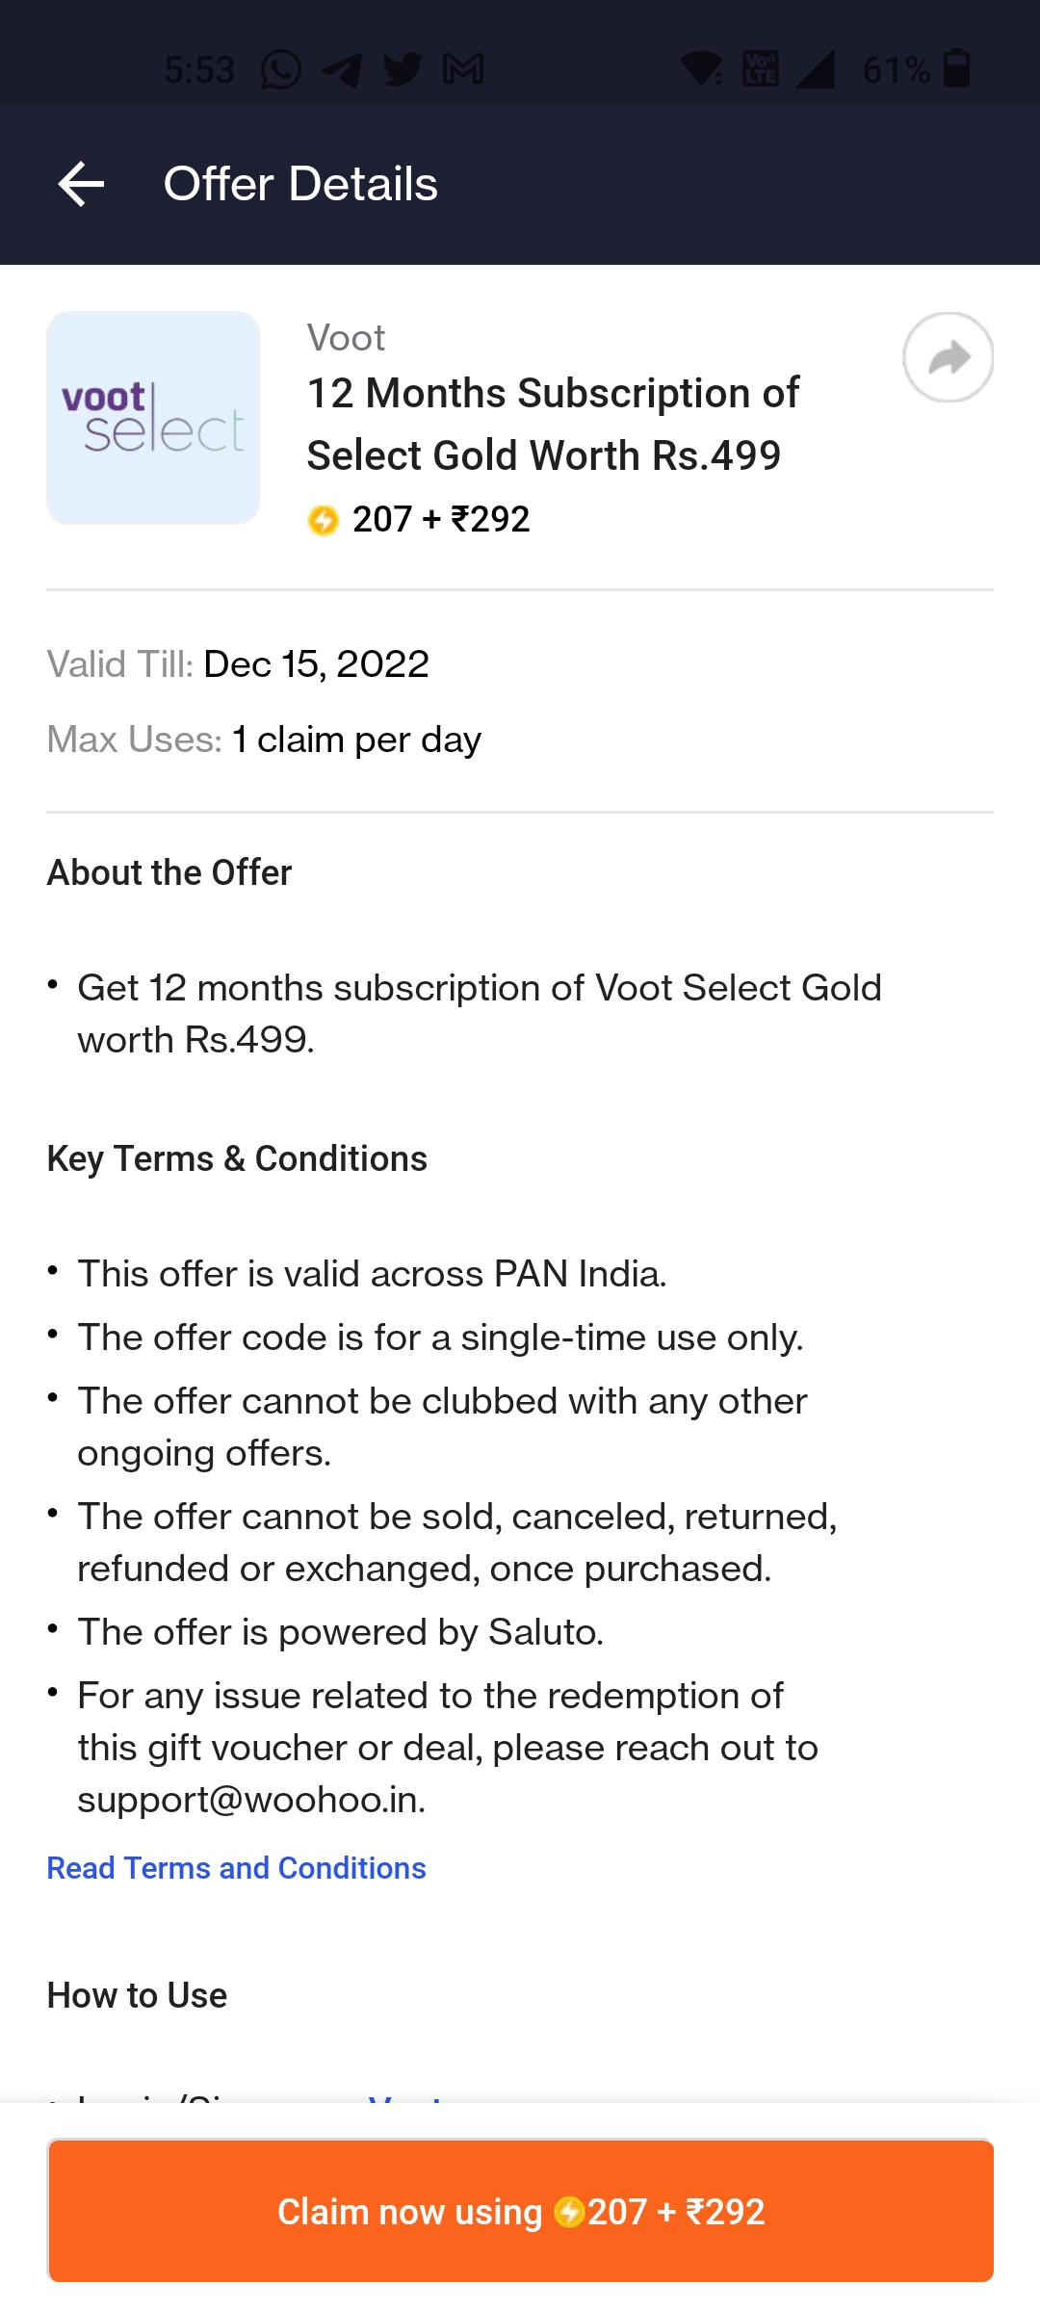
Task: Tap the back arrow to leave Offer Details
Action: coord(81,184)
